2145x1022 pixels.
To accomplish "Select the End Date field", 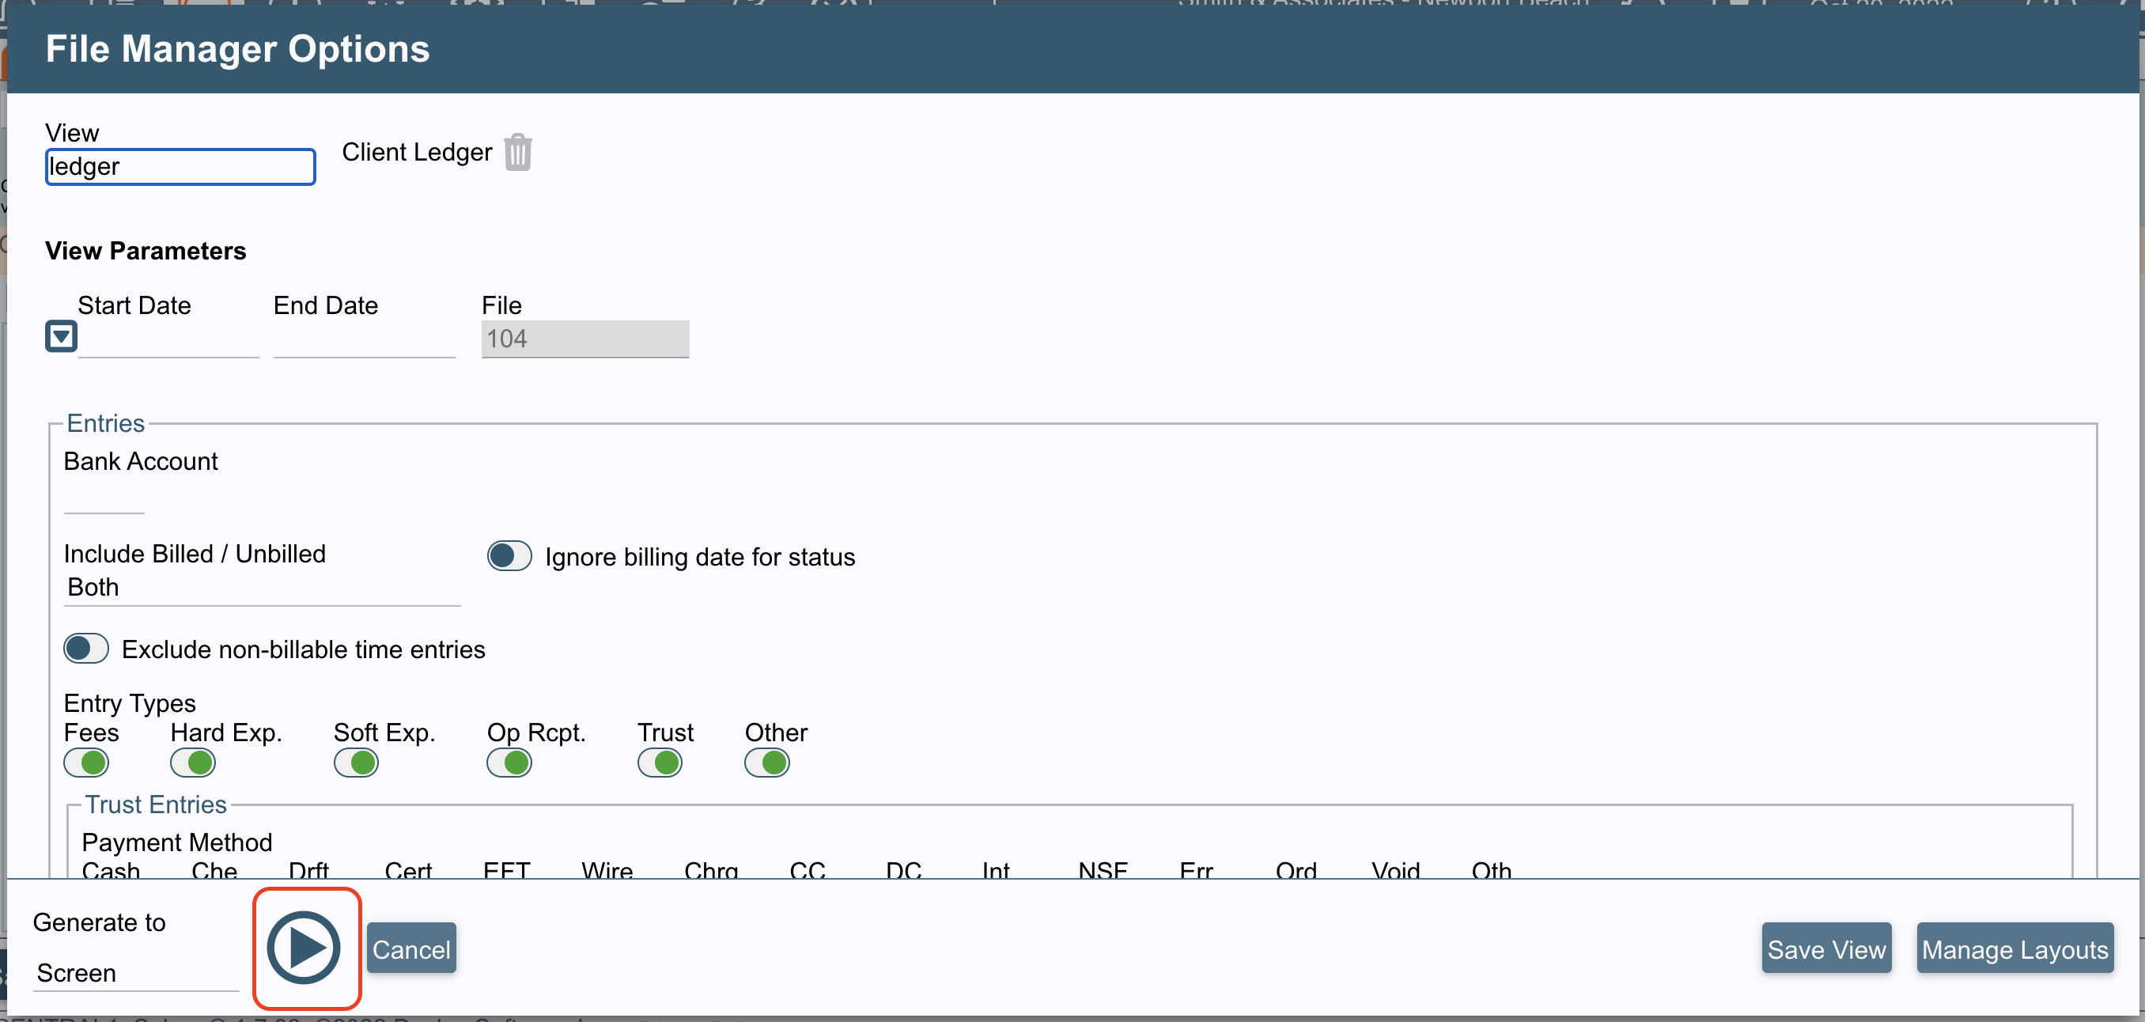I will click(x=364, y=339).
